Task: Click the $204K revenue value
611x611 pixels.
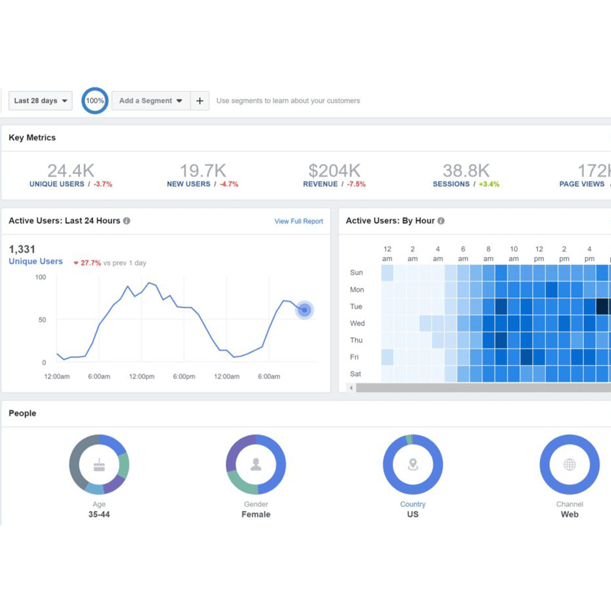Action: pyautogui.click(x=334, y=171)
